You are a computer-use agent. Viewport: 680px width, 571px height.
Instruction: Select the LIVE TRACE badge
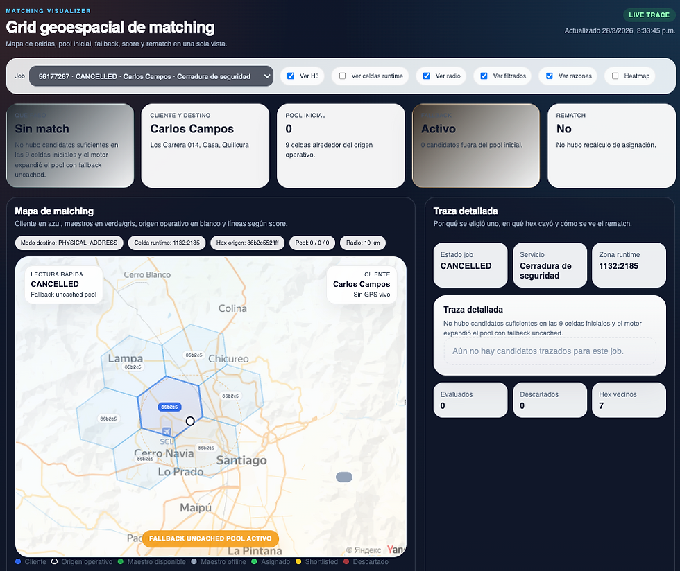pos(648,15)
